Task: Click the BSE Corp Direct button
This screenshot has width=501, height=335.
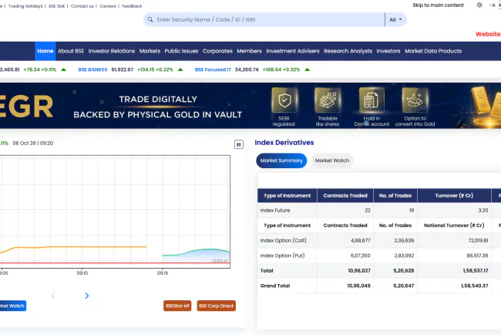Action: [217, 306]
